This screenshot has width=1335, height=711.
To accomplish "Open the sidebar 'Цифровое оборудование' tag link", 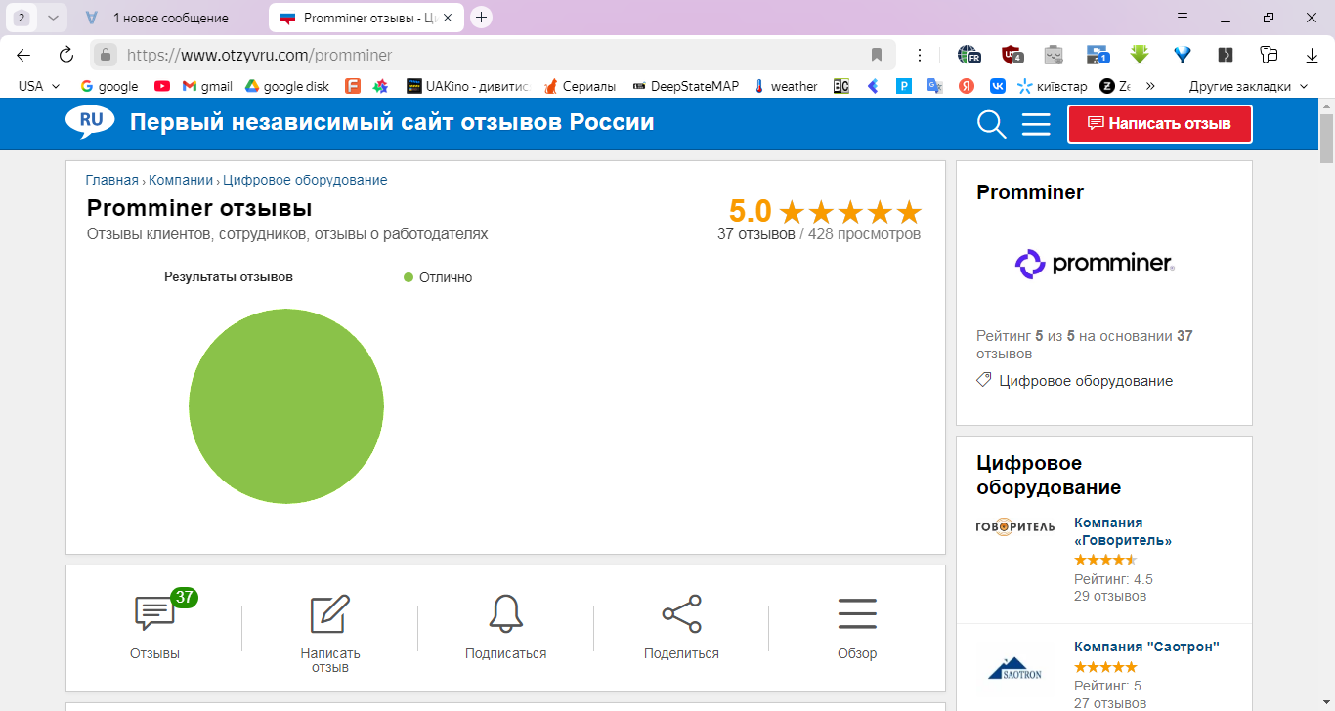I will tap(1086, 381).
